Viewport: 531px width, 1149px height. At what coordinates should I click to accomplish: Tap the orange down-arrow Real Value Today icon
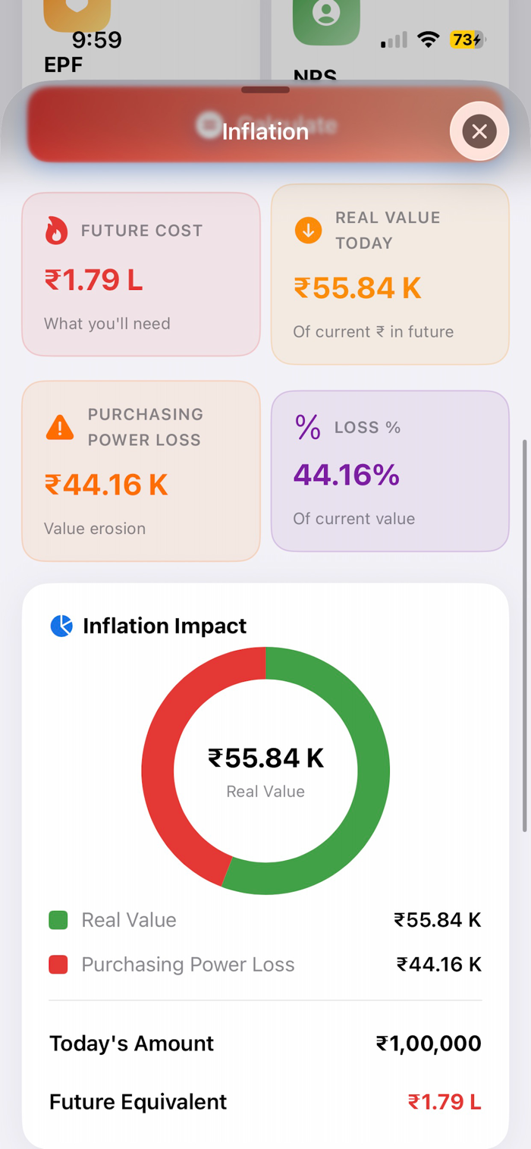tap(308, 231)
